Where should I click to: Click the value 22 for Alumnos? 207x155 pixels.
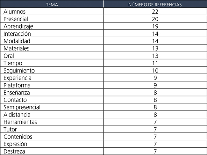[x=155, y=12]
